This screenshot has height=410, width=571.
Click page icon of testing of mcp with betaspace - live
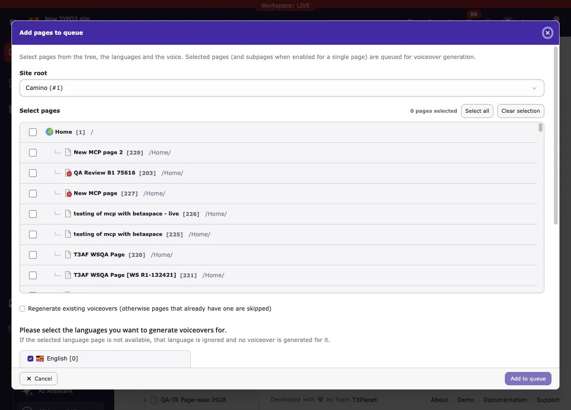click(68, 214)
